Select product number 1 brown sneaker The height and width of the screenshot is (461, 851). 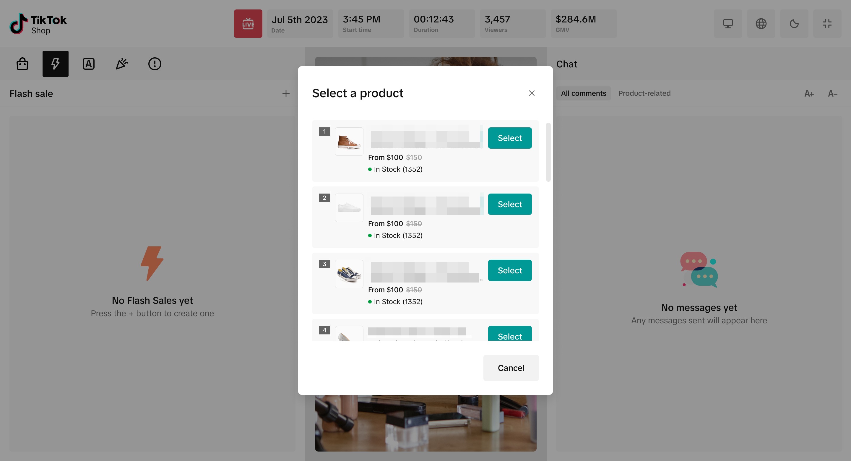[x=510, y=138]
